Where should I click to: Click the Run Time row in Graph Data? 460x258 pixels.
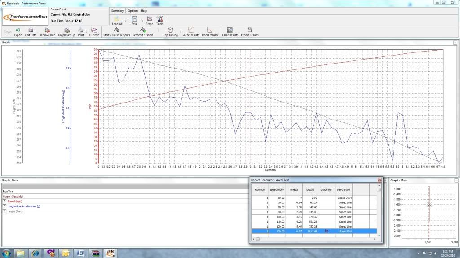click(126, 191)
